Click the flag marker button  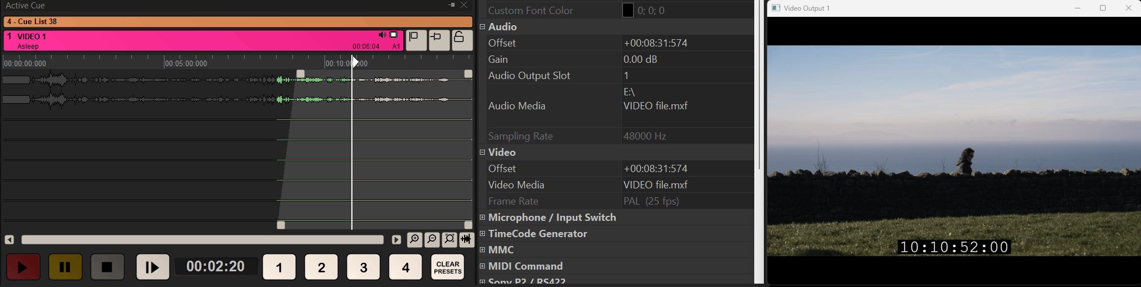(416, 40)
